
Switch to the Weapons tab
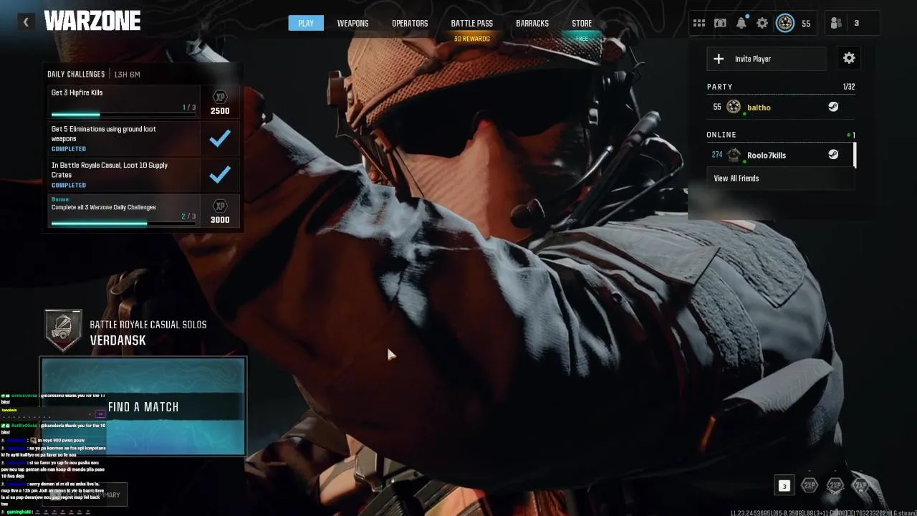[353, 23]
